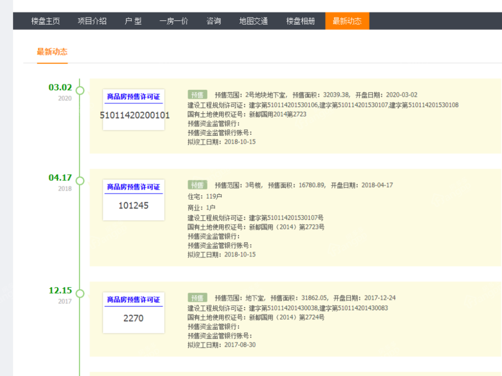Click 预售 tag in 2号地块地下室 entry
502x376 pixels.
tap(197, 95)
